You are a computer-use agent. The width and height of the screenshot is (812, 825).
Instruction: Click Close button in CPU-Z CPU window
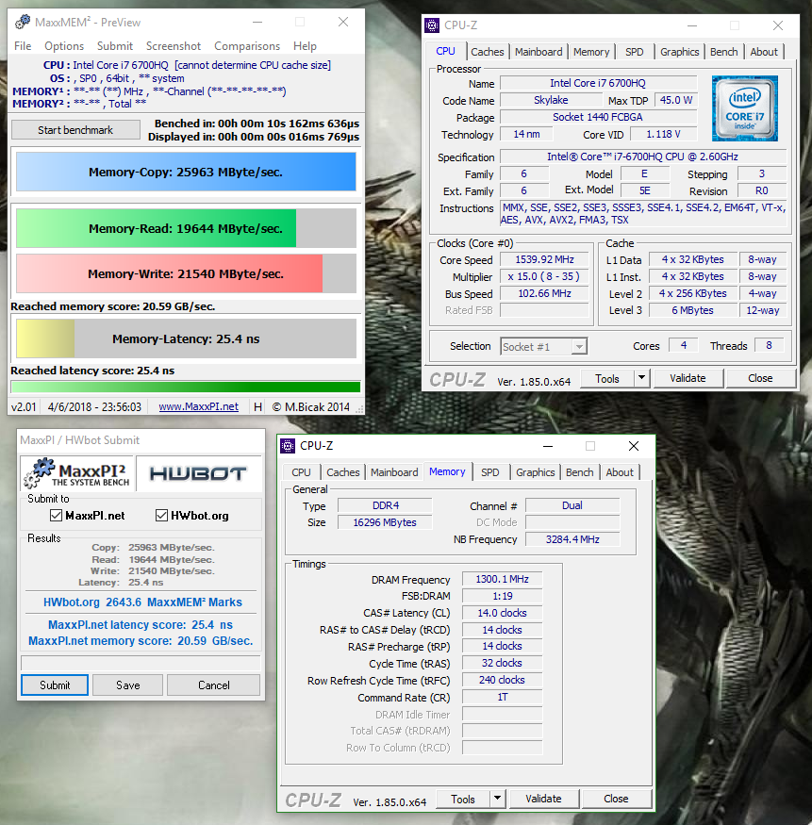(760, 378)
